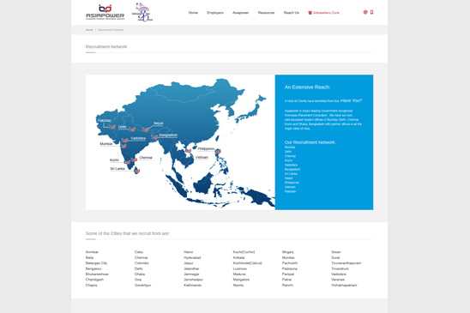Viewport: 470px width, 313px height.
Task: Open the Resources menu item
Action: [266, 13]
